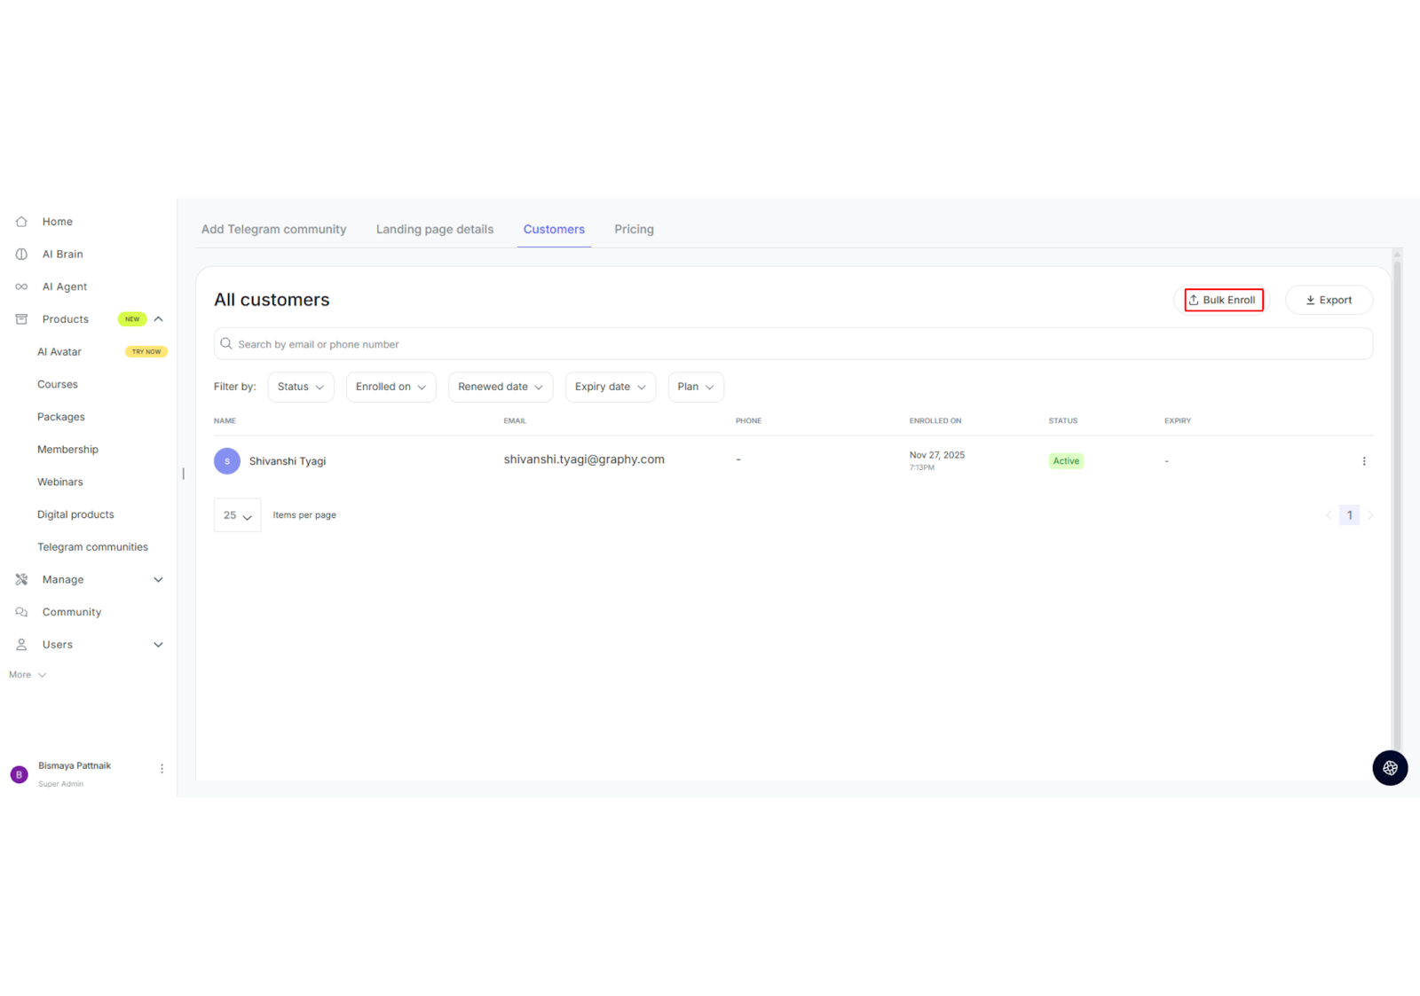Collapse the Products section chevron
Image resolution: width=1420 pixels, height=996 pixels.
tap(159, 319)
